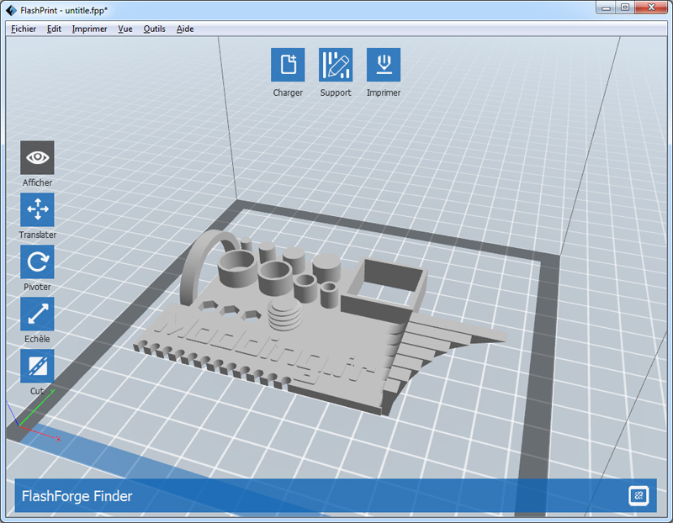Open the Edit menu

click(54, 29)
